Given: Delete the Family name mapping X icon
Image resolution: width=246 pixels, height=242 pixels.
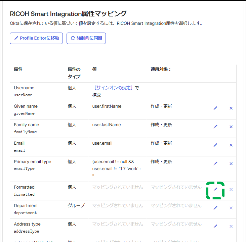Looking at the screenshot, I should pos(231,127).
